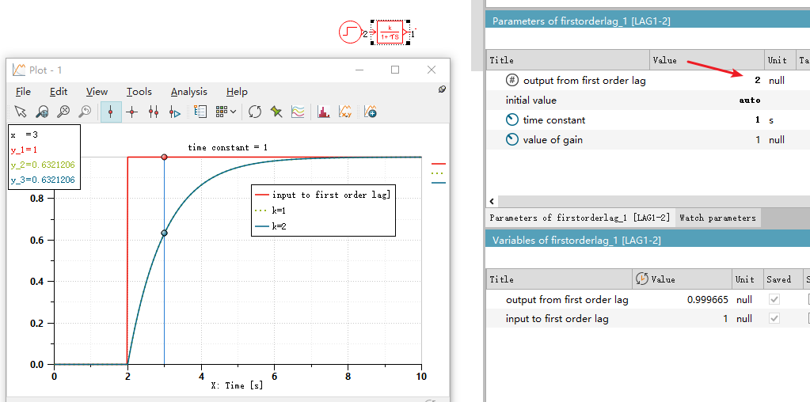Switch to the Watch parameters tab
The width and height of the screenshot is (810, 402).
click(x=717, y=218)
